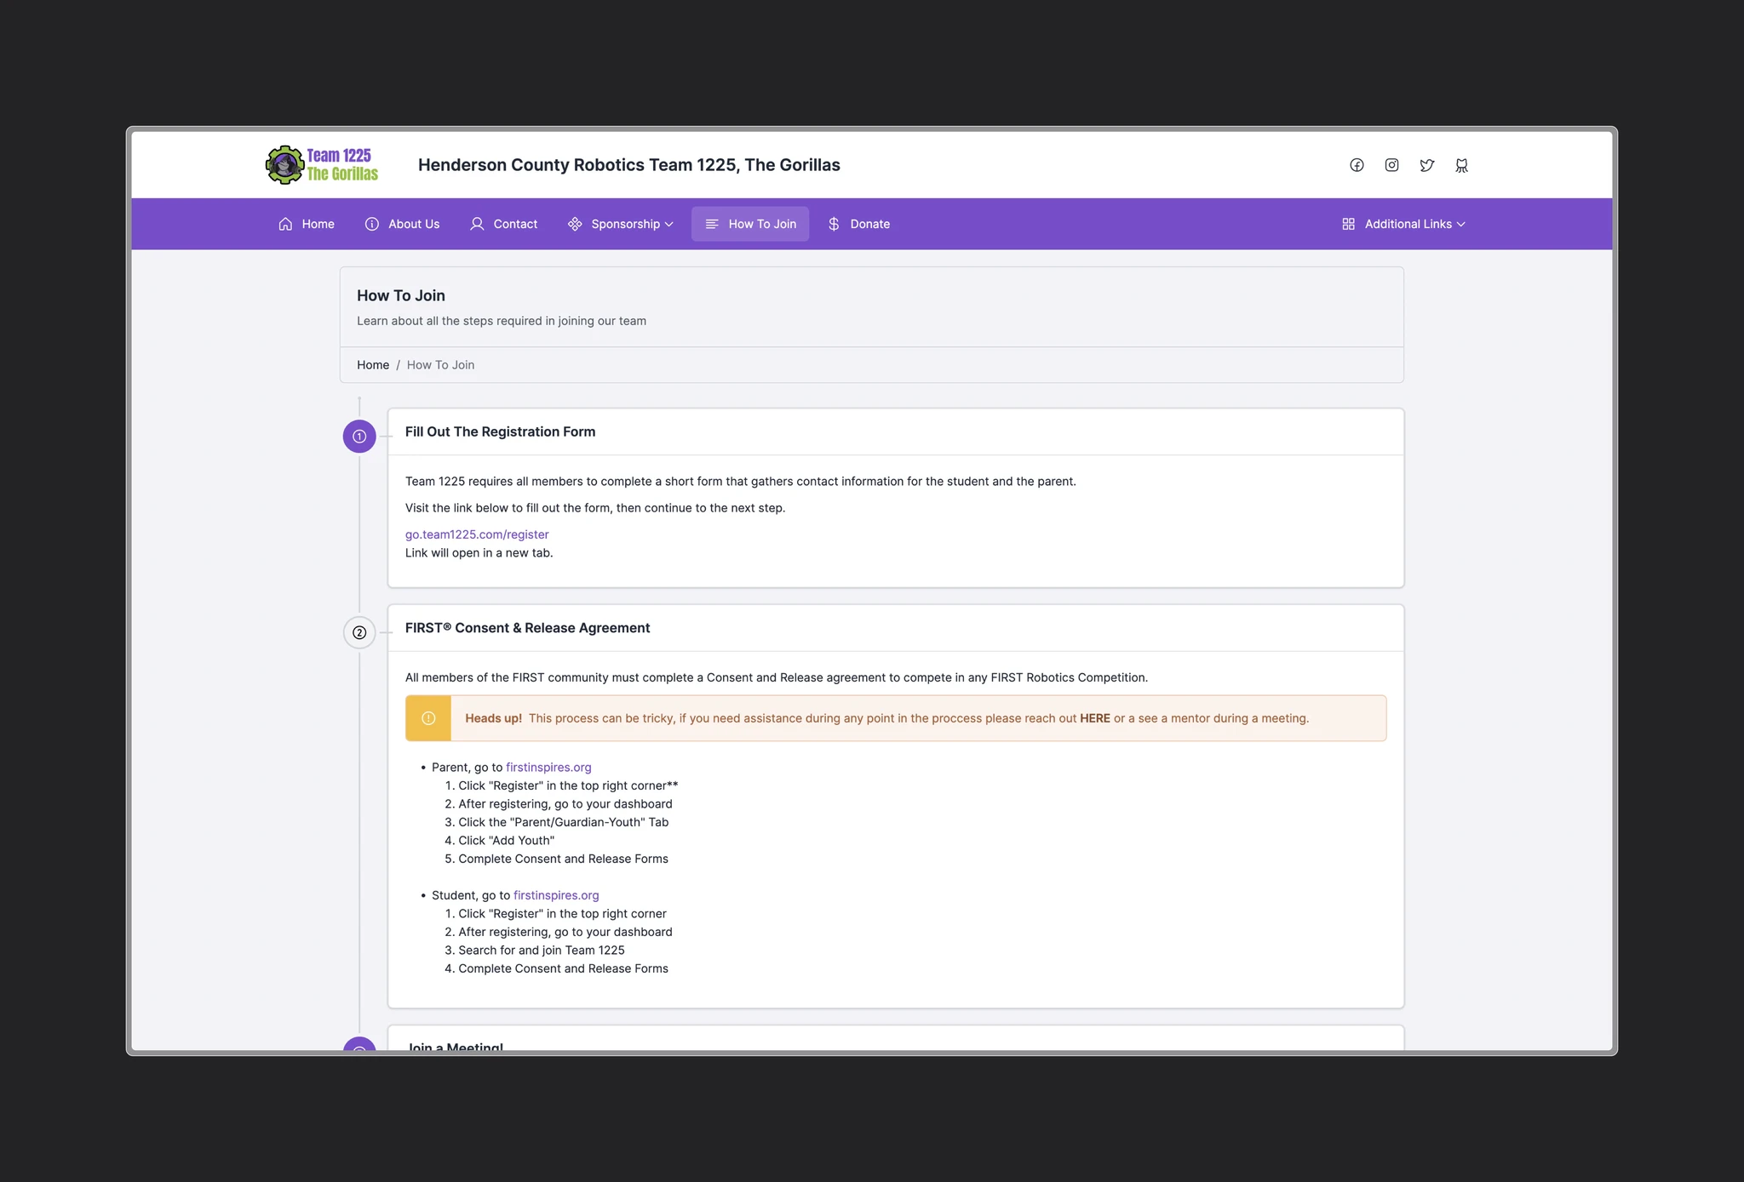Open the Instagram icon in header
1744x1182 pixels.
[x=1391, y=165]
